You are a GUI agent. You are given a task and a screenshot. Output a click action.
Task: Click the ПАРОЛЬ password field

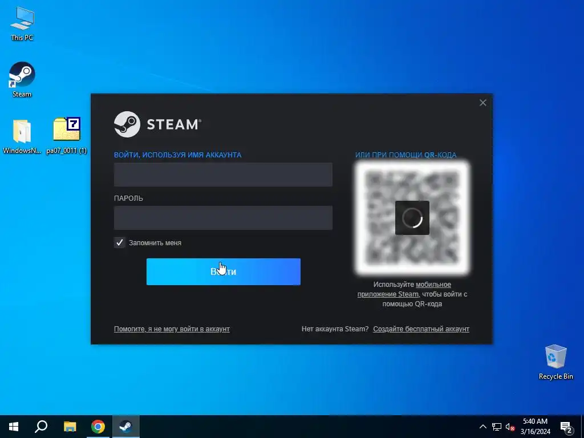pyautogui.click(x=223, y=218)
